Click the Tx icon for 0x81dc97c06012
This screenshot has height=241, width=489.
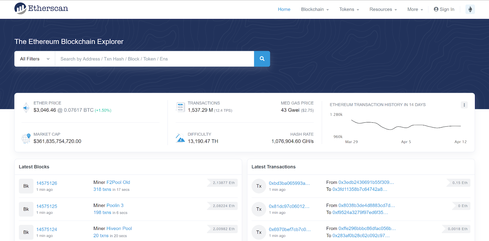click(x=259, y=209)
